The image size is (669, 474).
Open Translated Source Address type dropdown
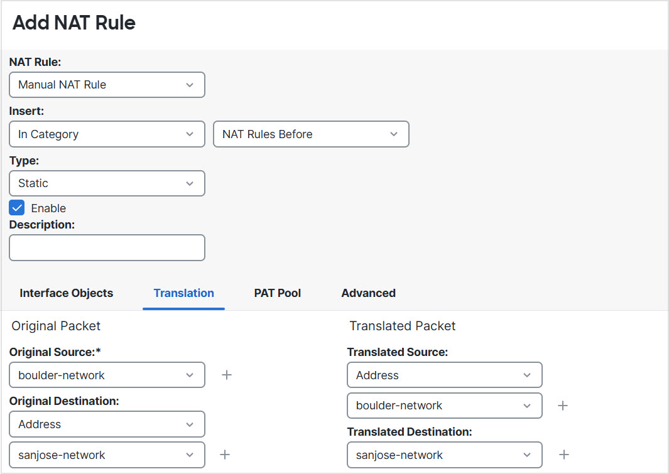pyautogui.click(x=444, y=375)
